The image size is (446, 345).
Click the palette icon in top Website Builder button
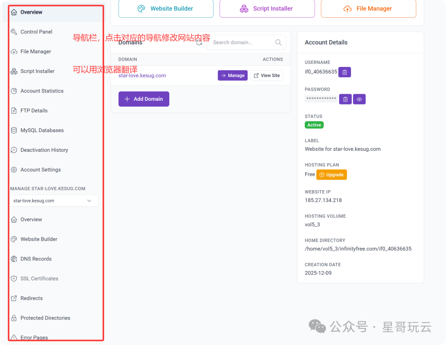pos(141,9)
